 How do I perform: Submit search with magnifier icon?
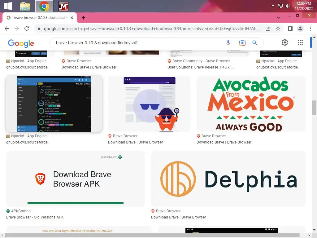tap(254, 43)
